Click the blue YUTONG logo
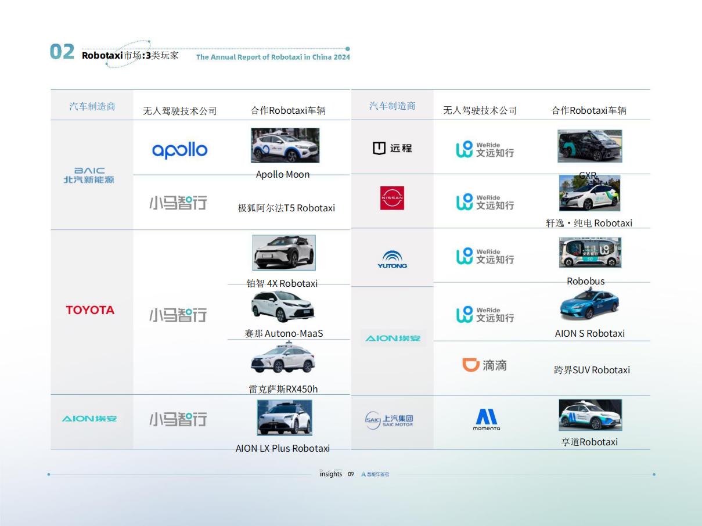The width and height of the screenshot is (702, 526). [393, 259]
